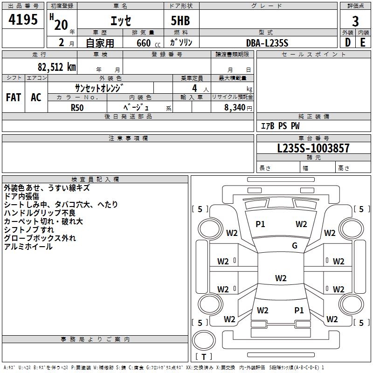
Task: Click the vehicle history 自家用
Action: (100, 43)
